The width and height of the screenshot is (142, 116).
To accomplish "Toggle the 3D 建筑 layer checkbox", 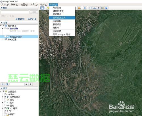I will coord(5,108).
